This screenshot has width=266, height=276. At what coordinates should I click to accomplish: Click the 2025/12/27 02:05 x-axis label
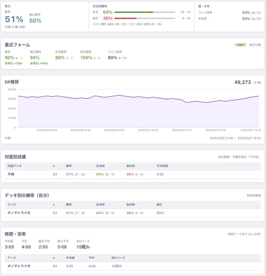tap(216, 130)
